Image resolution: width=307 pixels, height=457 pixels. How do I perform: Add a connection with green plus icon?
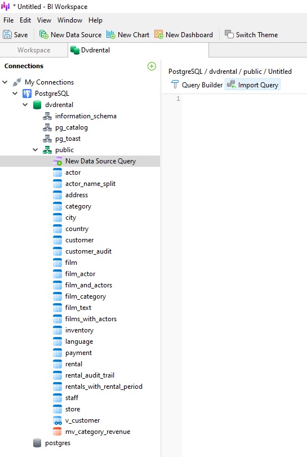[x=152, y=66]
